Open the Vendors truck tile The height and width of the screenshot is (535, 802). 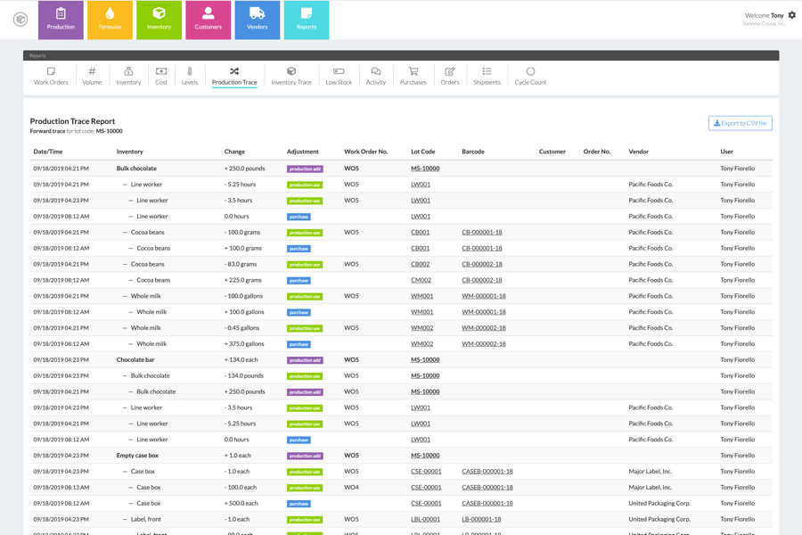coord(257,20)
